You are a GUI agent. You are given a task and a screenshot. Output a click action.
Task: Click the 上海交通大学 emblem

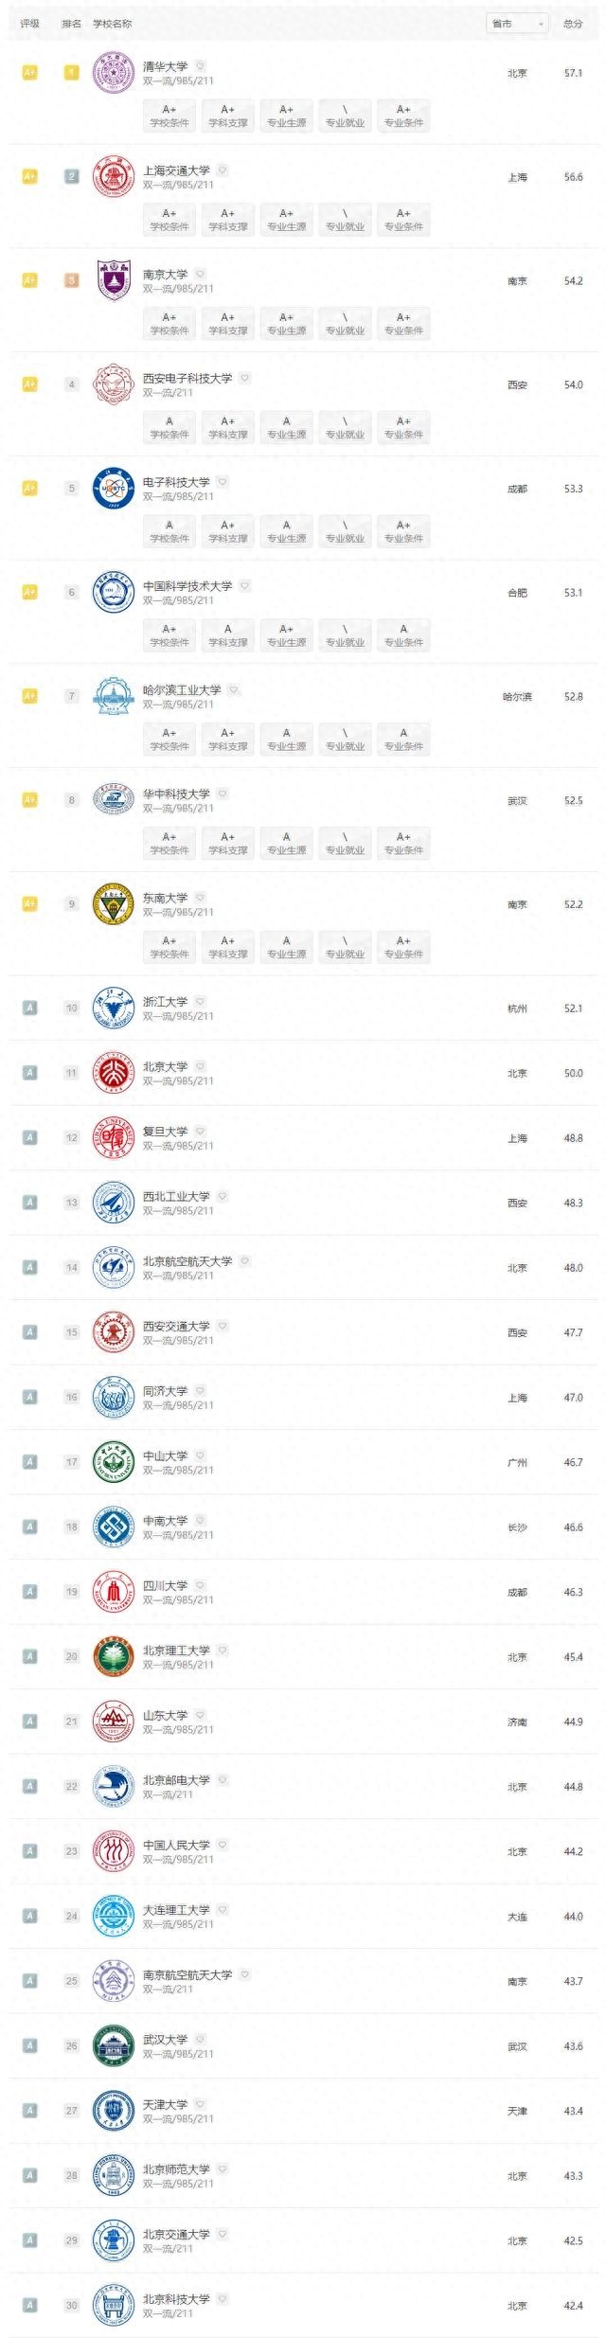114,177
